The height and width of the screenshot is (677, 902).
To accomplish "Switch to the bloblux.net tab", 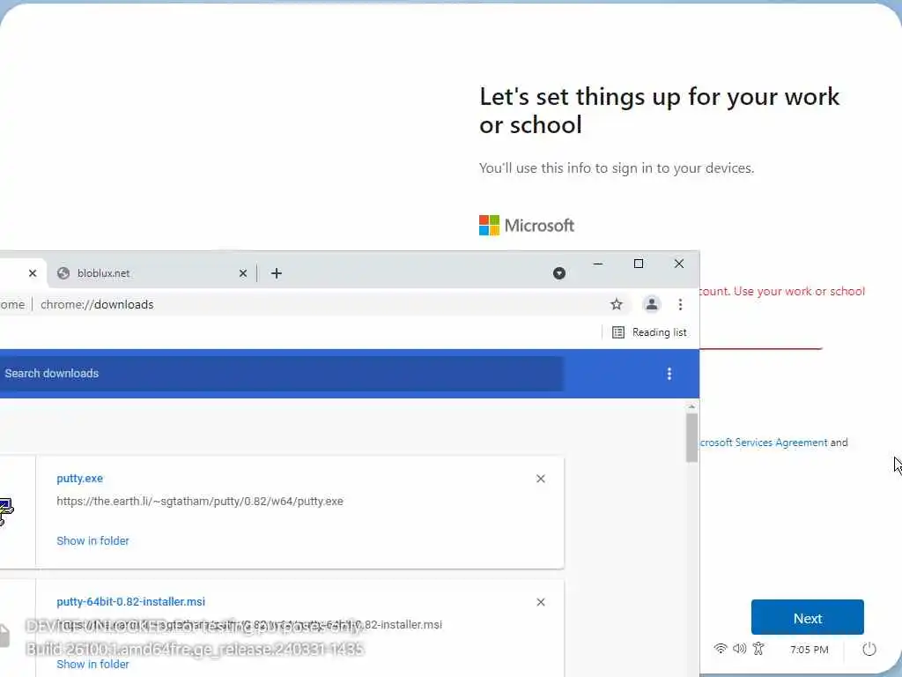I will (x=152, y=273).
